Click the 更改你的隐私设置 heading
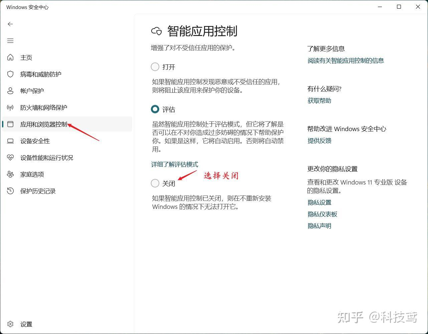Image resolution: width=428 pixels, height=334 pixels. 332,169
